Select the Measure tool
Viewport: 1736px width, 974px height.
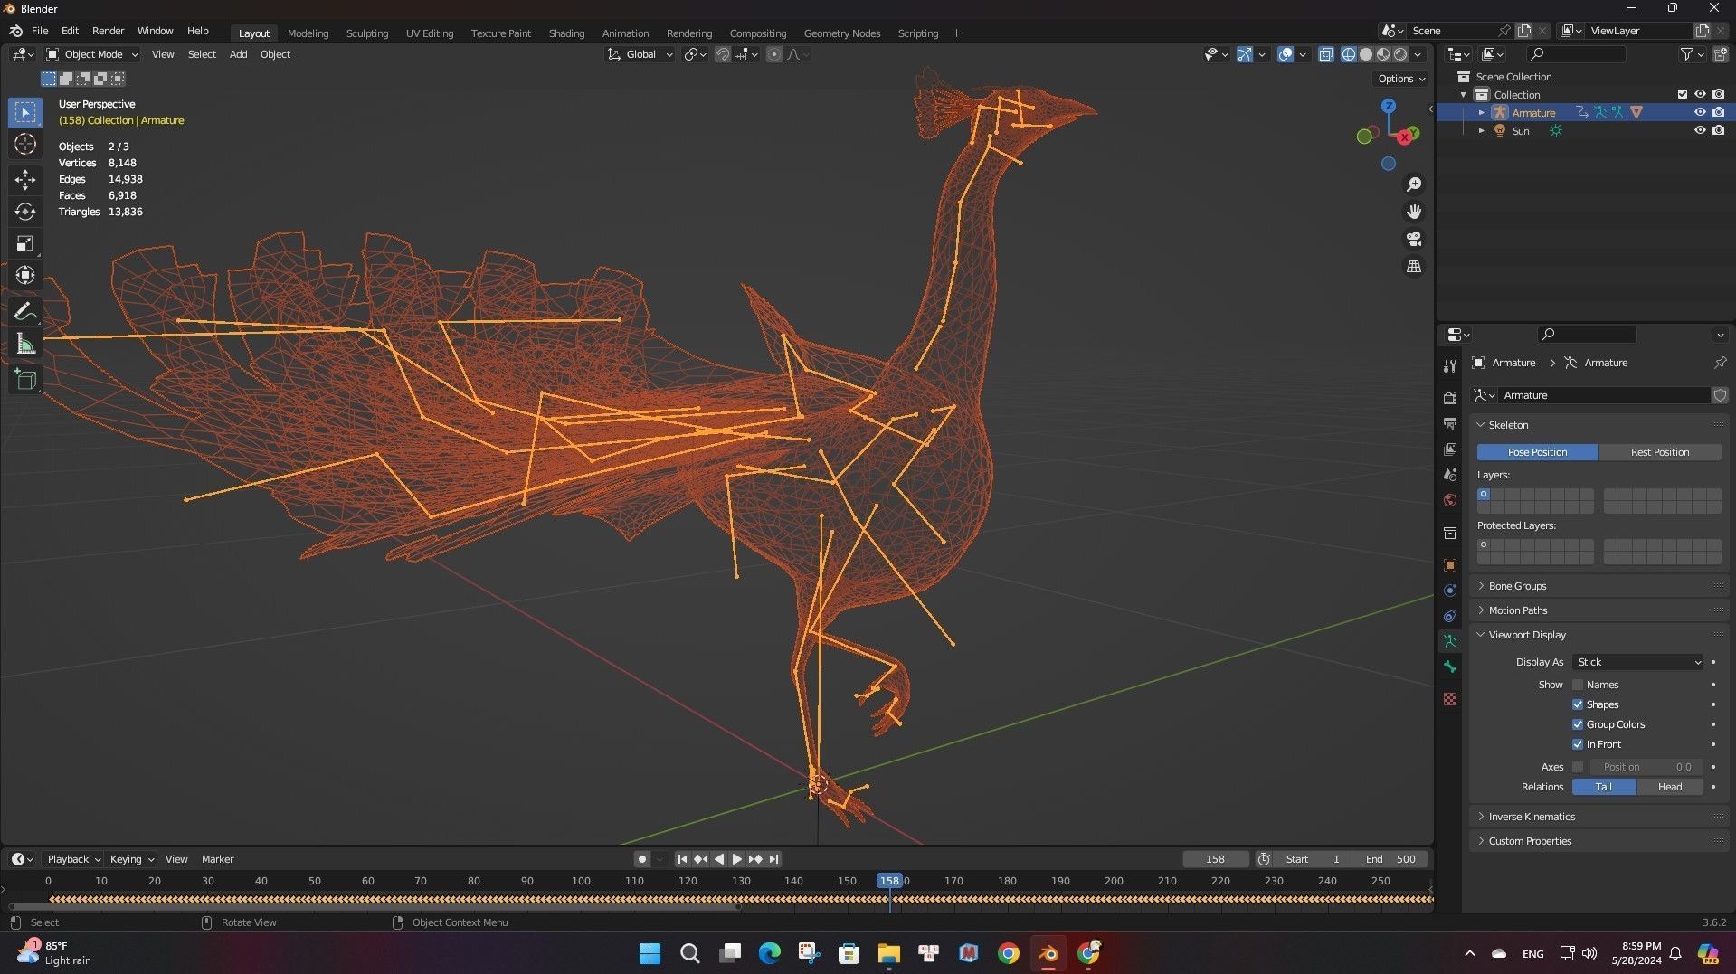(x=25, y=345)
